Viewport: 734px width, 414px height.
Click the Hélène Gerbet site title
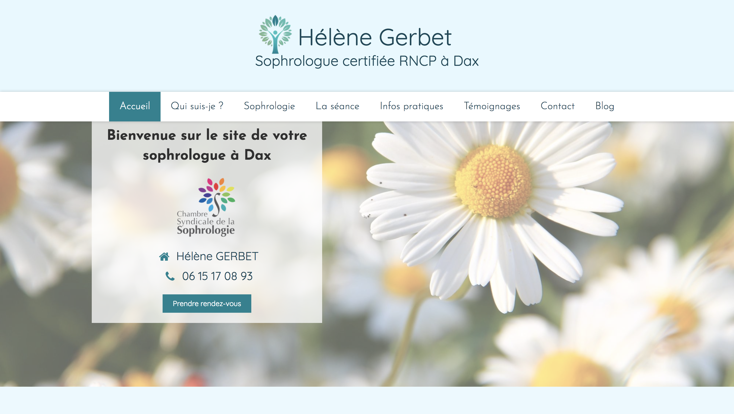click(375, 37)
